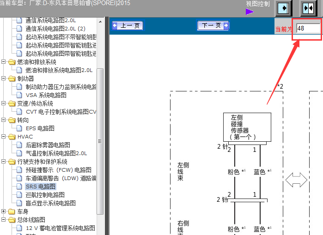Open 后窗除雾器电路图 document

point(48,145)
